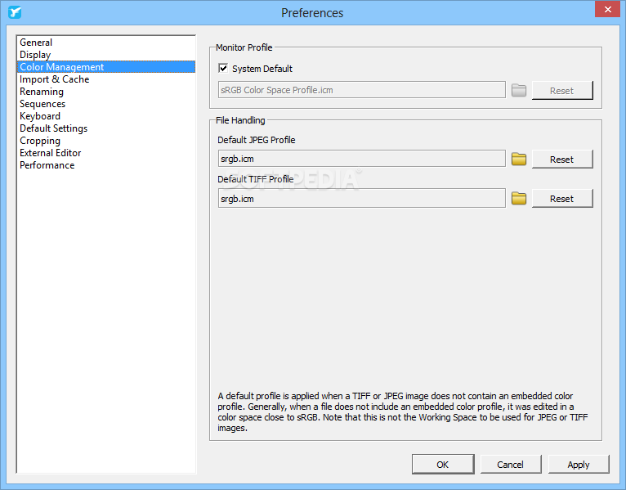
Task: Confirm preferences with OK button
Action: (x=443, y=465)
